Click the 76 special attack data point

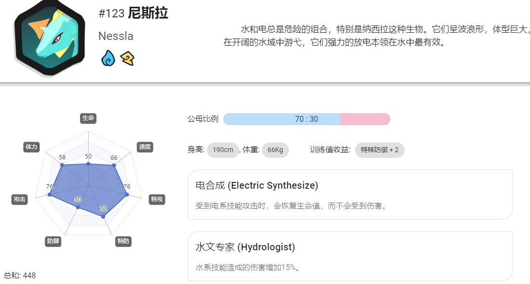[127, 194]
